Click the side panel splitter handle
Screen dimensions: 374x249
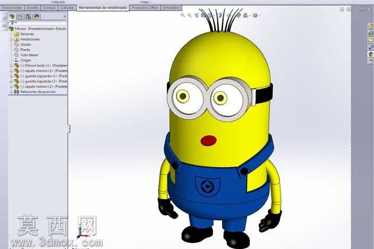pyautogui.click(x=69, y=128)
